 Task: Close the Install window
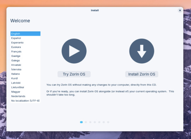point(180,11)
